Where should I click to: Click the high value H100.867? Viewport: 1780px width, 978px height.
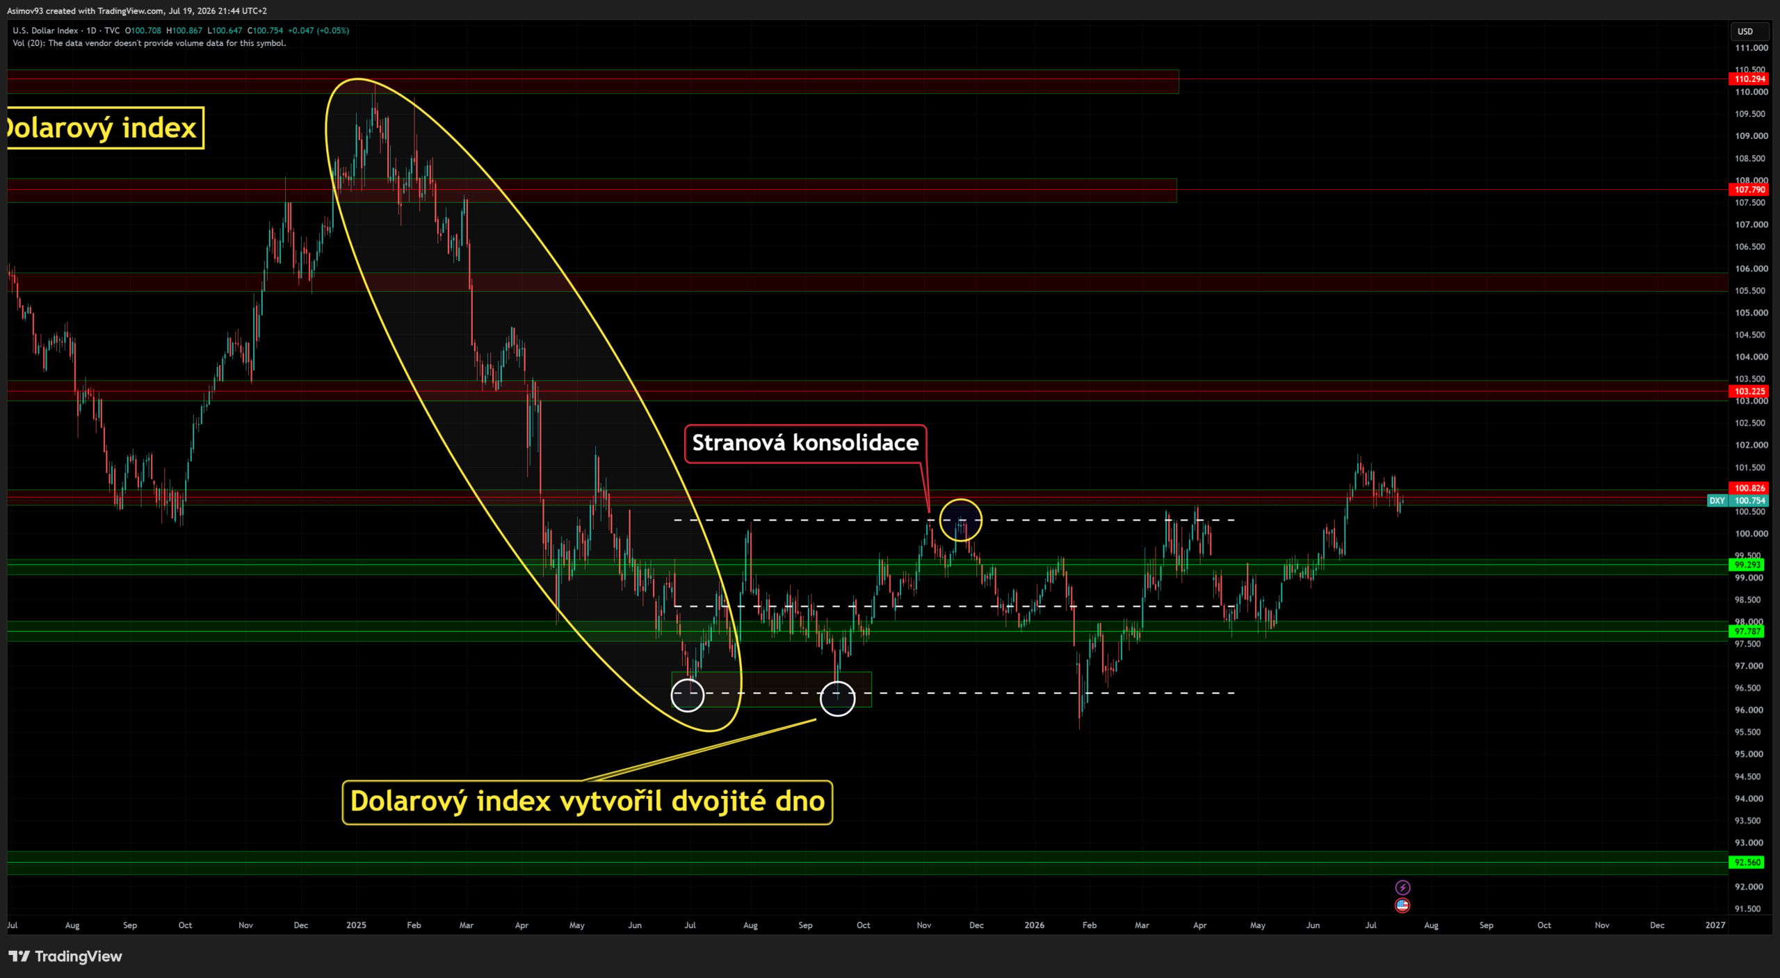pyautogui.click(x=184, y=31)
